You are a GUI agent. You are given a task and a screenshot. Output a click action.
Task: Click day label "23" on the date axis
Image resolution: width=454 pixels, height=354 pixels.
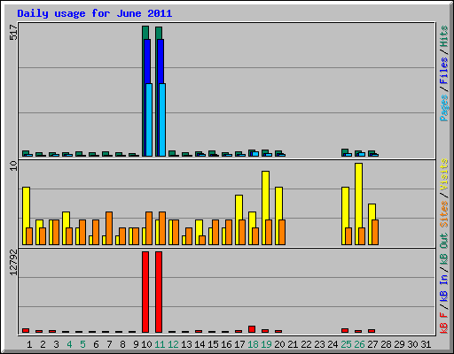[319, 344]
